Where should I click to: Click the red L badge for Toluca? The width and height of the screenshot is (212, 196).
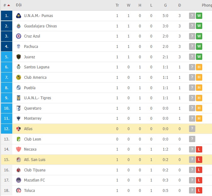click(199, 190)
